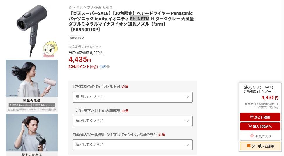Click the star icon for お気に入り
The width and height of the screenshot is (284, 156).
(252, 136)
